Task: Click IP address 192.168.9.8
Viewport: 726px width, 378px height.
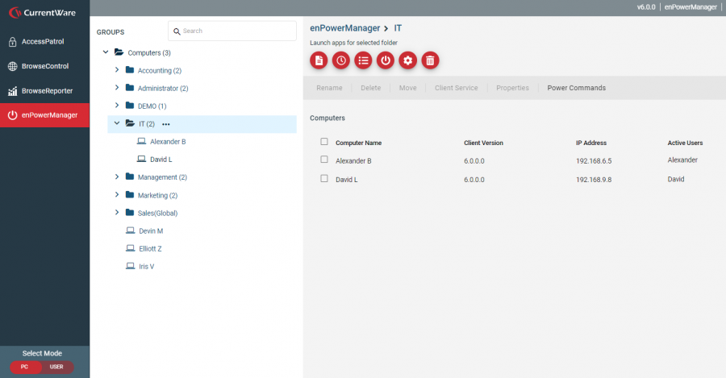Action: (x=594, y=180)
